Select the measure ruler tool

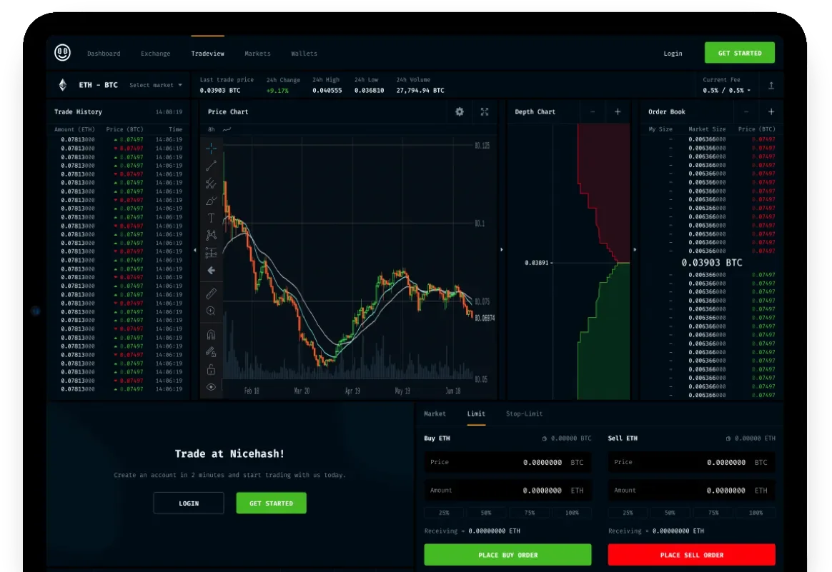(x=211, y=293)
